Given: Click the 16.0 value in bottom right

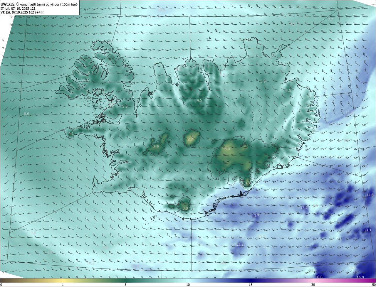Looking at the screenshot, I should pyautogui.click(x=360, y=277).
